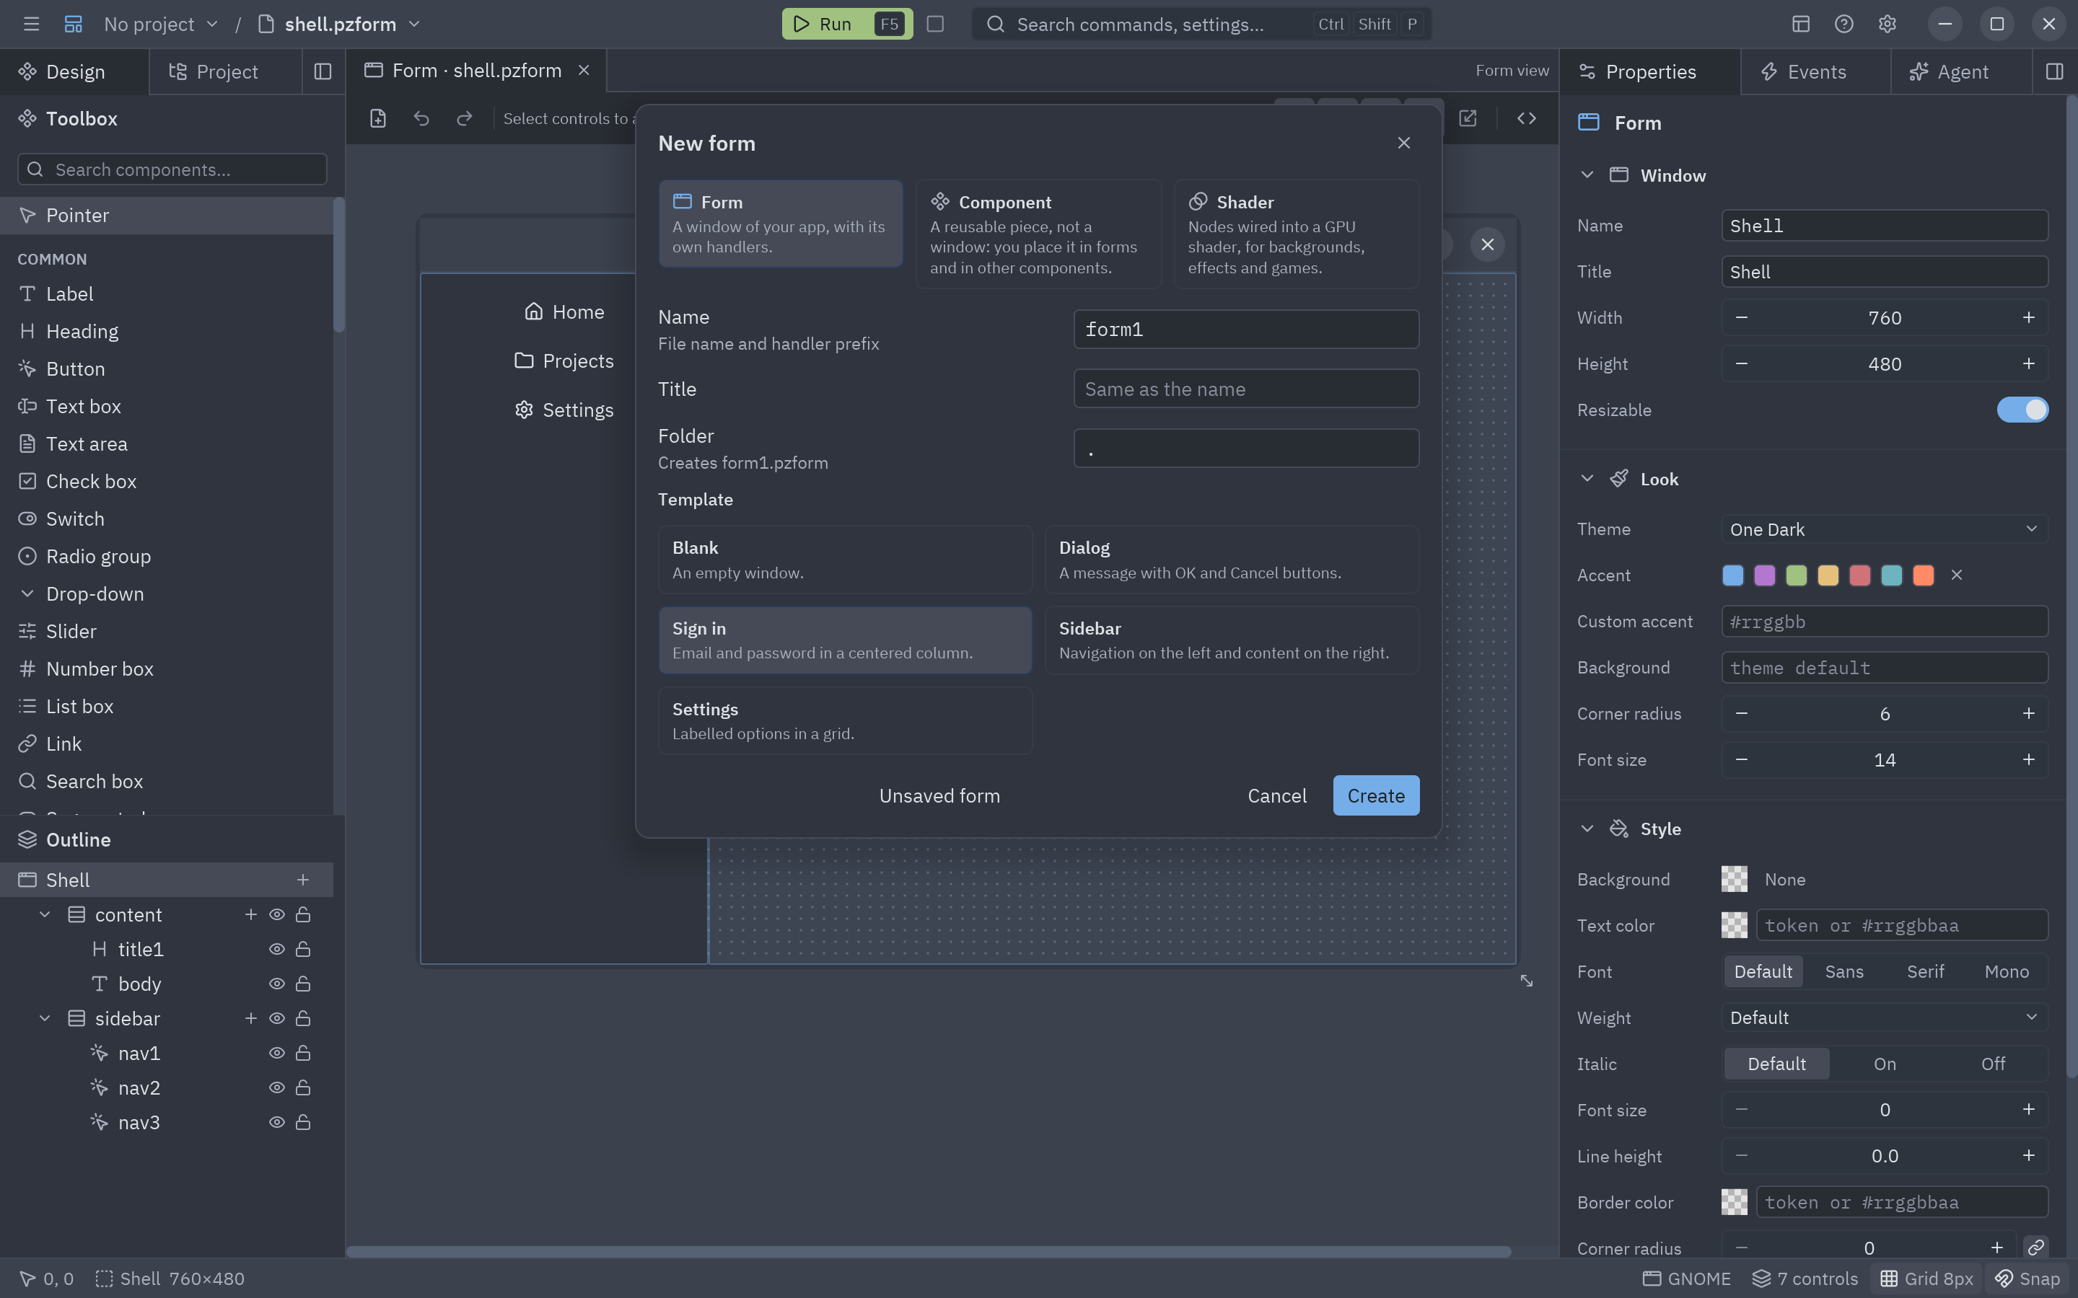Viewport: 2078px width, 1298px height.
Task: Lock the nav2 item in Outline
Action: (303, 1087)
